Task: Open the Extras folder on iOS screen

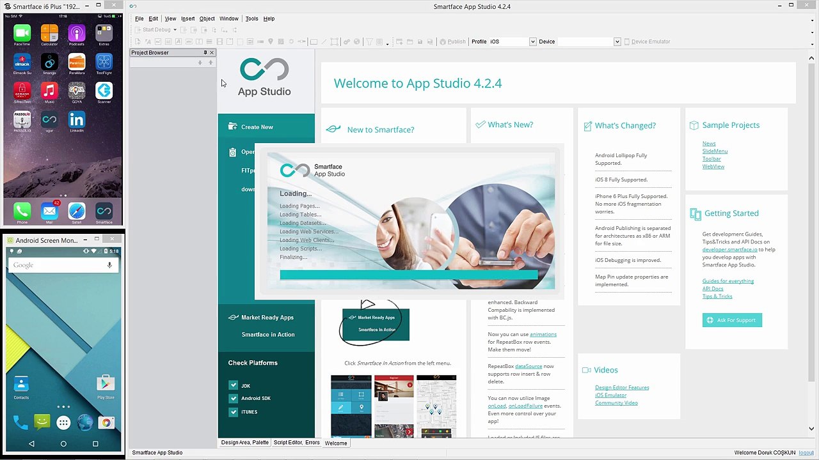Action: [104, 33]
